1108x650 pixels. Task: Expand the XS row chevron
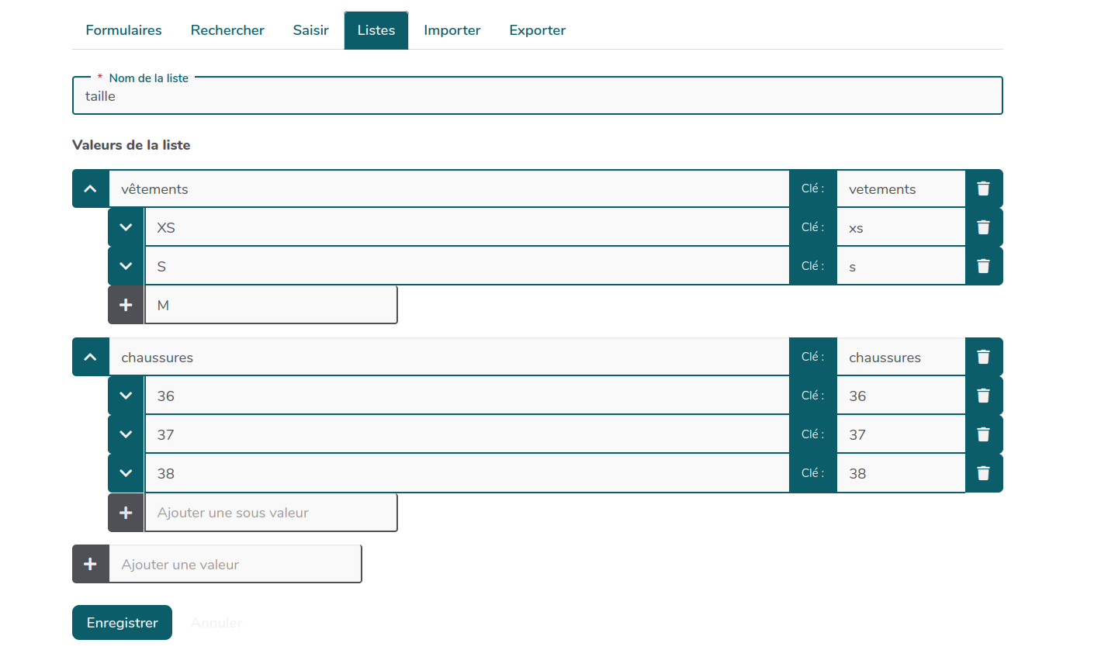126,227
